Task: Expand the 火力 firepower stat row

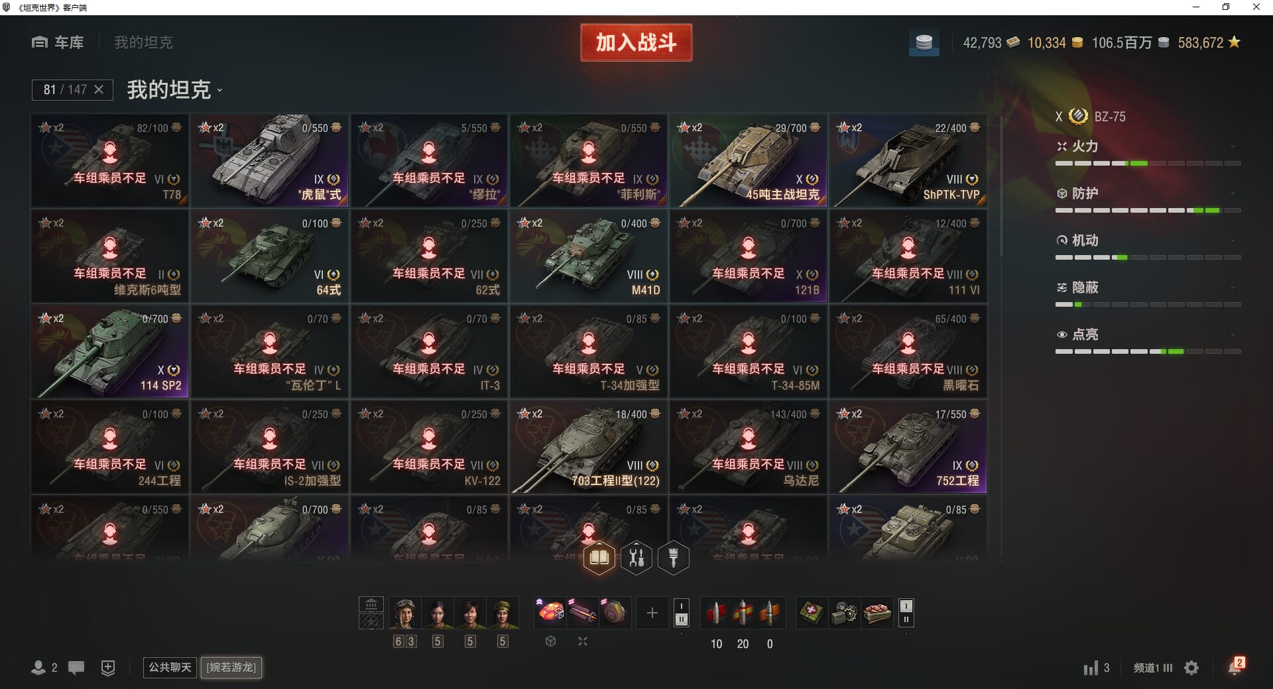Action: 1148,146
